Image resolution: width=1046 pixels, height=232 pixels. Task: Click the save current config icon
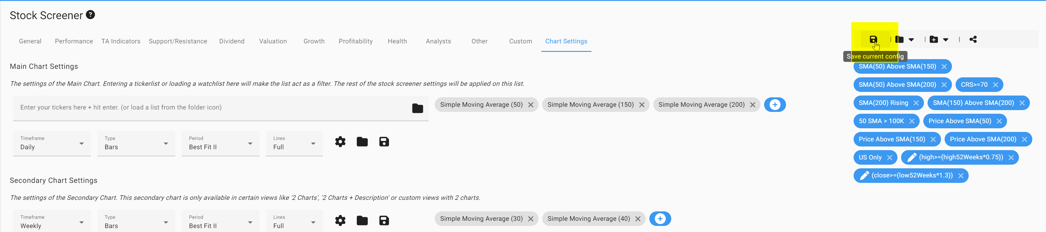[x=872, y=40]
